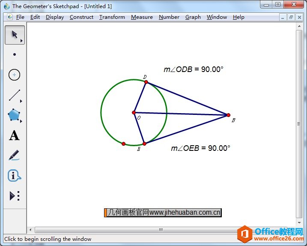307x246 pixels.
Task: Open the Graph menu
Action: tap(193, 17)
